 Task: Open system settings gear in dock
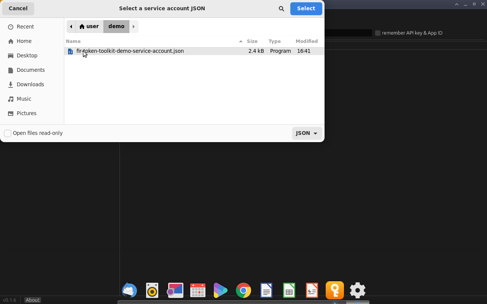coord(358,290)
